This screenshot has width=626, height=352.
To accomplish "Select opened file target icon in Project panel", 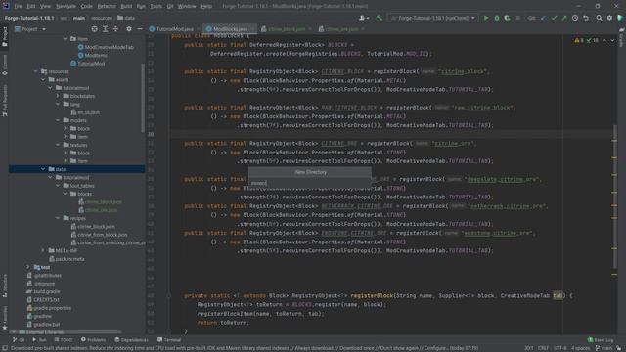I will pos(94,29).
